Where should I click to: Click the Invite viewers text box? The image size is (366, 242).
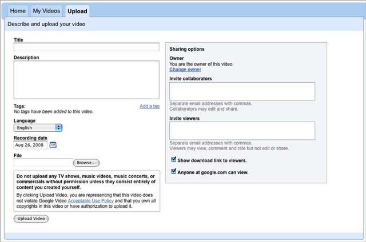point(242,131)
